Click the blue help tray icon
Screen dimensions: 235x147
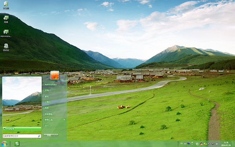(189, 143)
